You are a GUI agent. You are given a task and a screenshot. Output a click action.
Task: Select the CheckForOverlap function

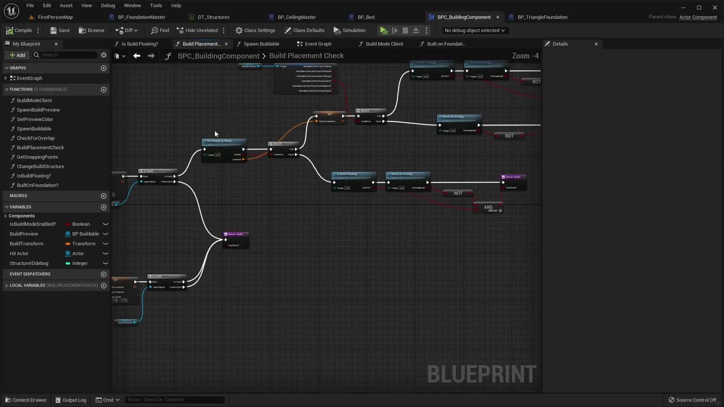coord(36,138)
